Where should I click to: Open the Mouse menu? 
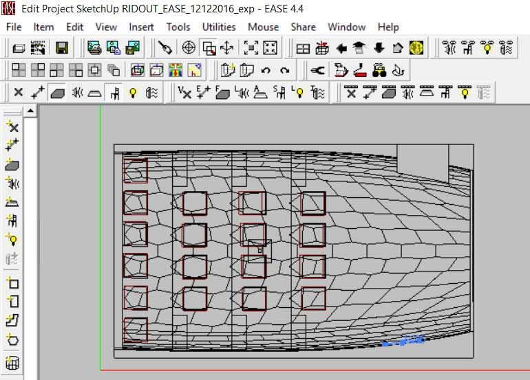point(264,27)
